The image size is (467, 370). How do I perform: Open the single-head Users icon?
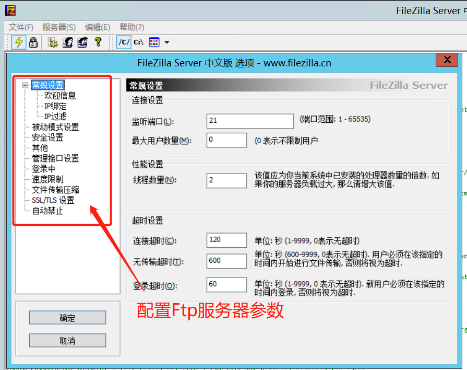(68, 42)
